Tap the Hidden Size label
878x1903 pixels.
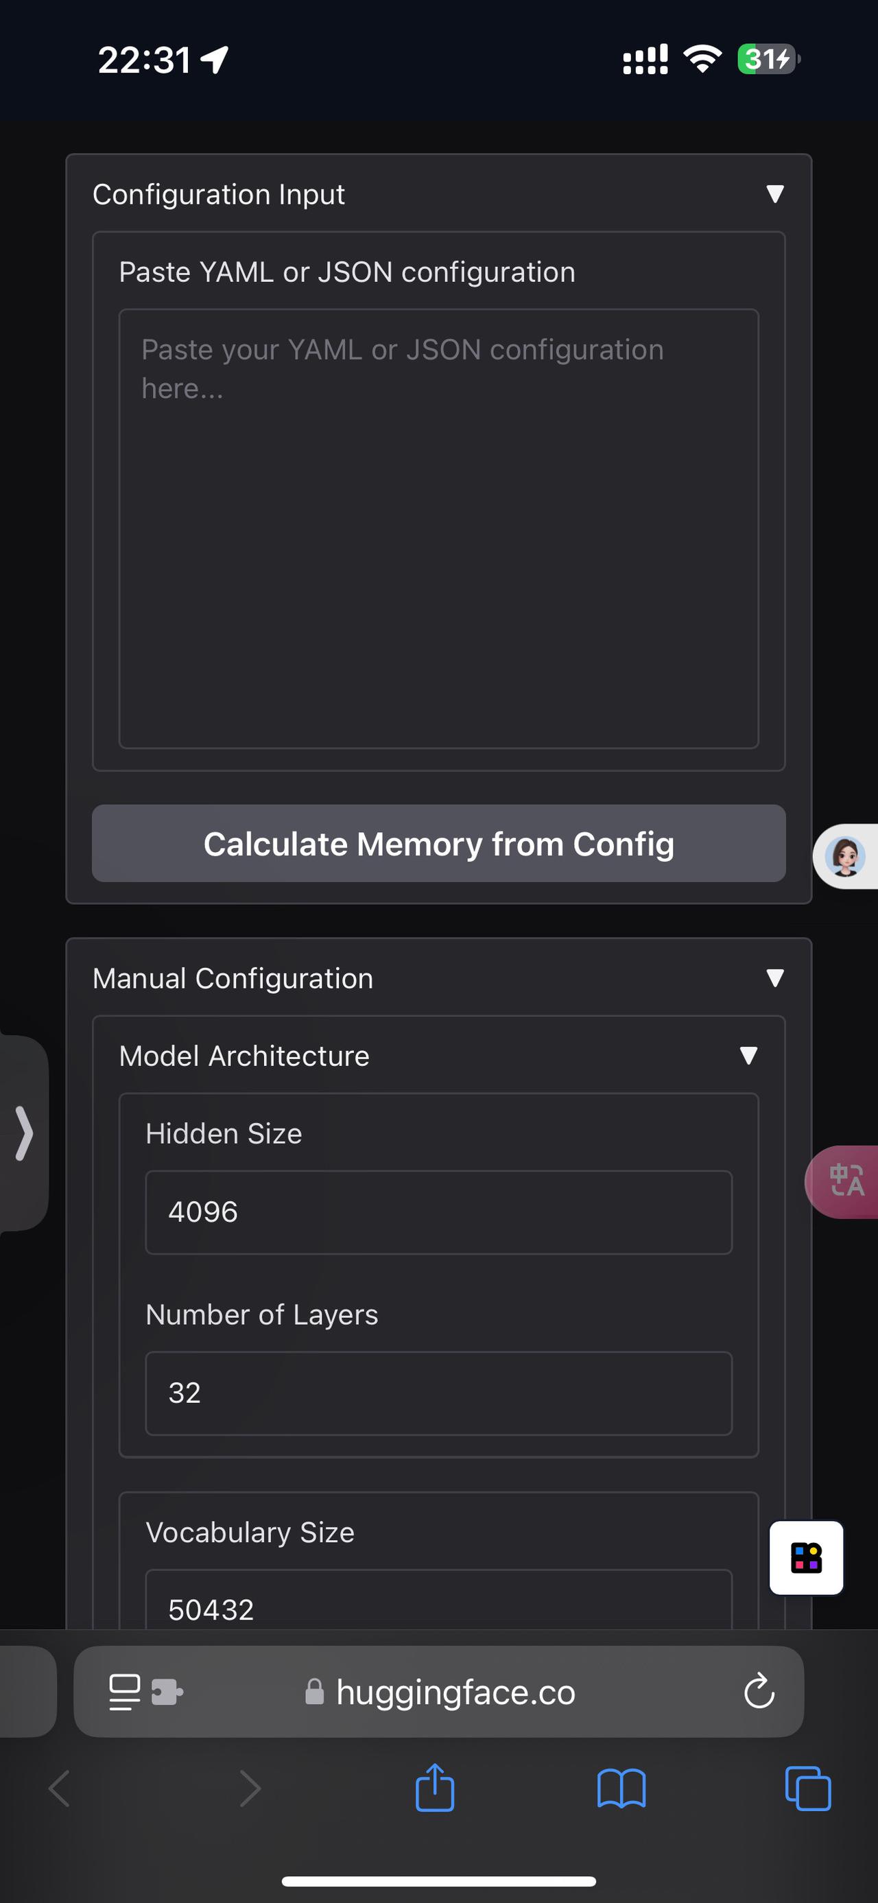click(x=224, y=1133)
